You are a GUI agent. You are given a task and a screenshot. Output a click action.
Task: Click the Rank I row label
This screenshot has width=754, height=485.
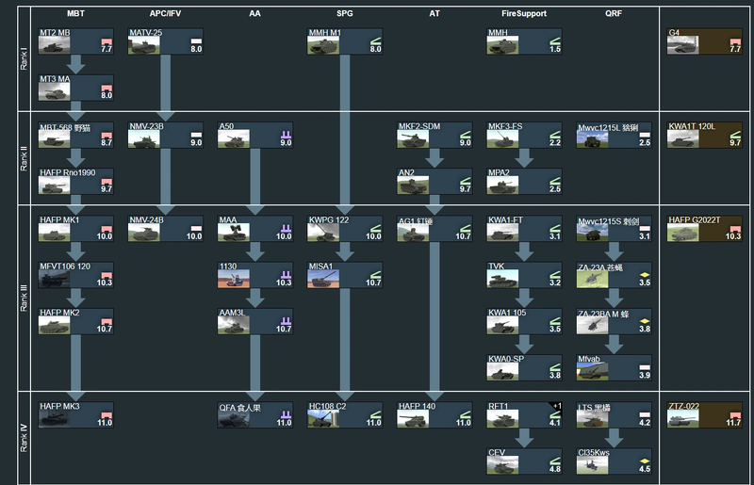[25, 58]
